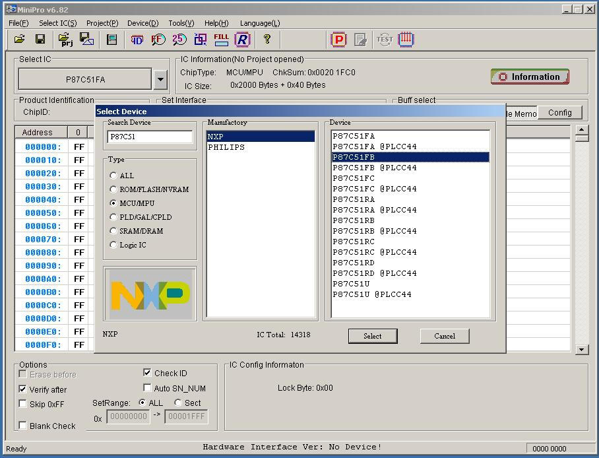Select SetRange Sect radio button
Screen dimensions: 599x458
click(x=177, y=403)
